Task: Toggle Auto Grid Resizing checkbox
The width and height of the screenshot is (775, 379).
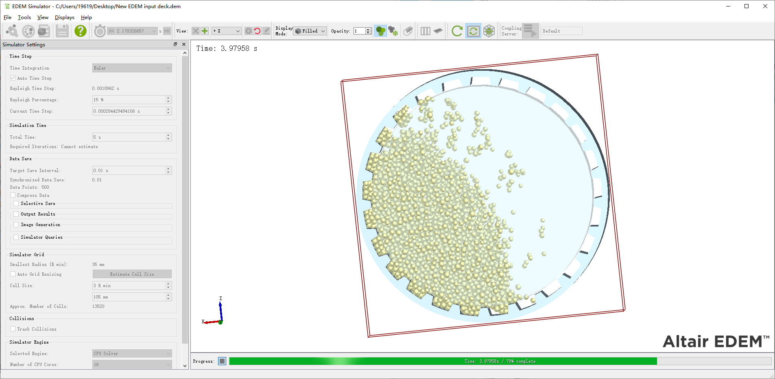Action: click(x=13, y=274)
